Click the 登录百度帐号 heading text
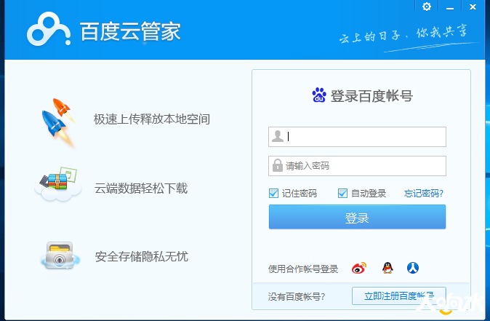Viewport: 490px width, 321px height. (372, 95)
